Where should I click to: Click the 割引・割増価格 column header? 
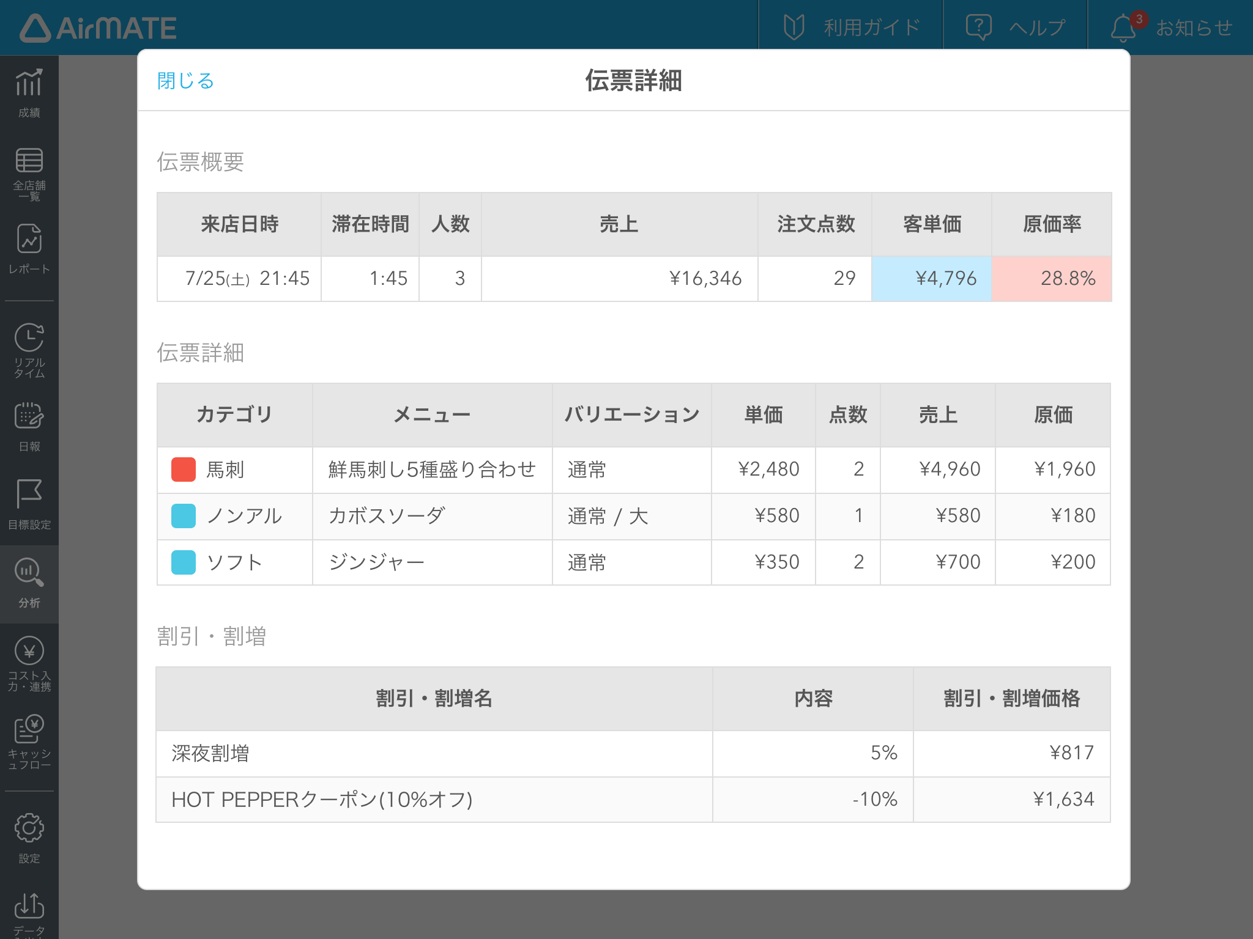(x=1012, y=699)
